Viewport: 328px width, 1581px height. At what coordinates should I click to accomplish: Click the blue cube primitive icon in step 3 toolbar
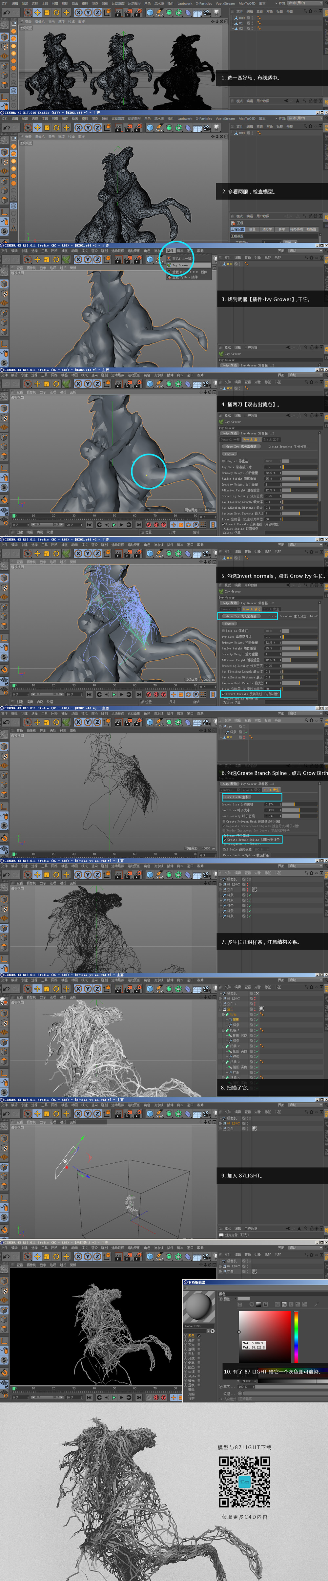(150, 259)
